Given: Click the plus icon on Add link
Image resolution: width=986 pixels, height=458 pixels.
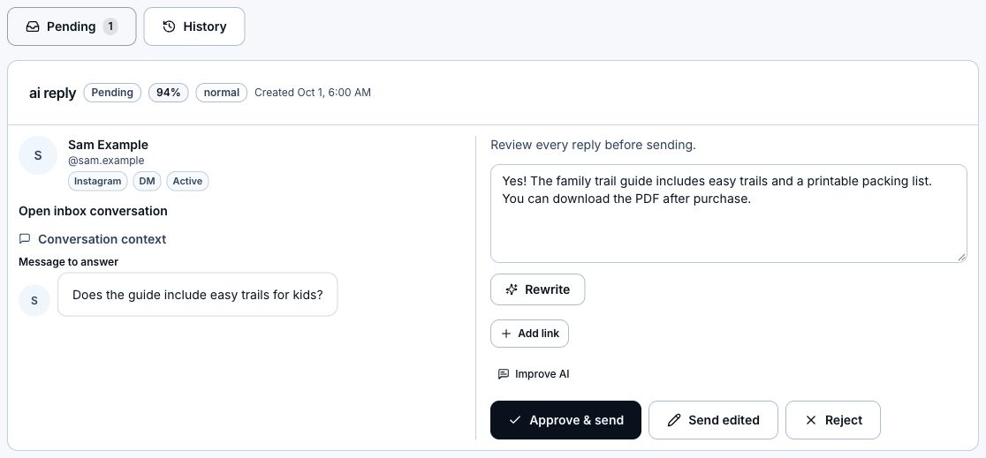Looking at the screenshot, I should pos(505,334).
